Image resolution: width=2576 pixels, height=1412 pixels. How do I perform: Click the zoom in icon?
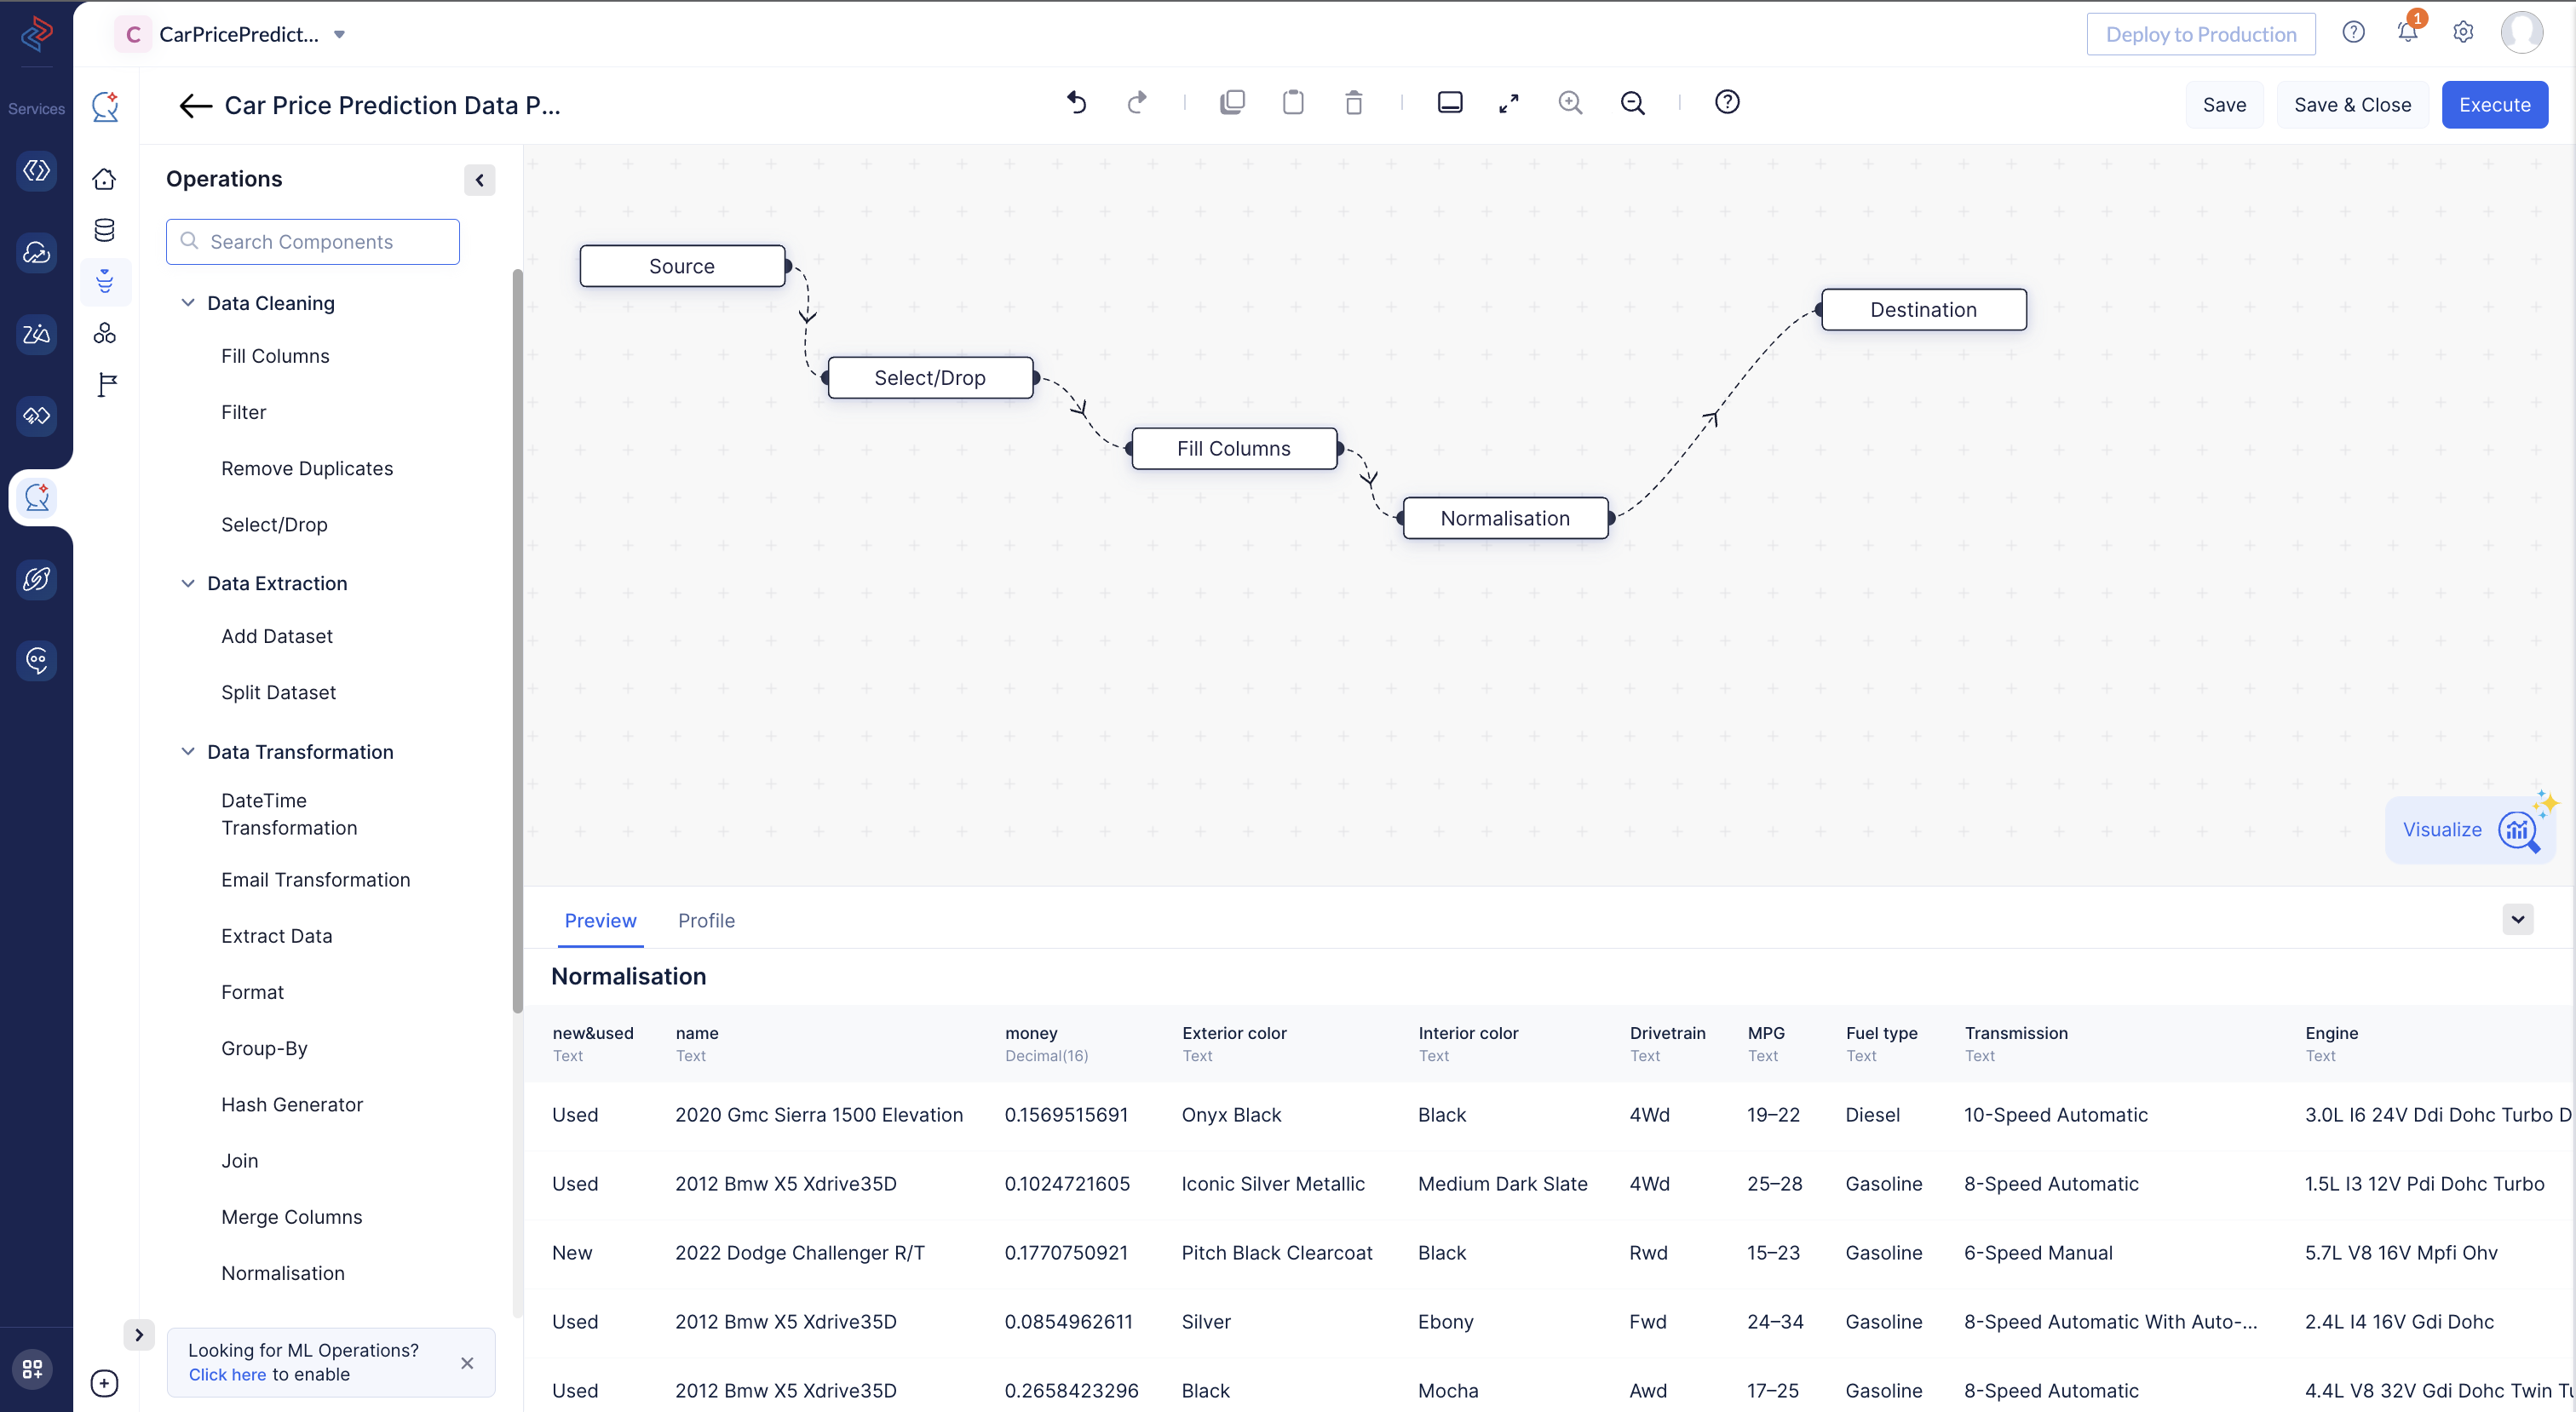[1569, 102]
